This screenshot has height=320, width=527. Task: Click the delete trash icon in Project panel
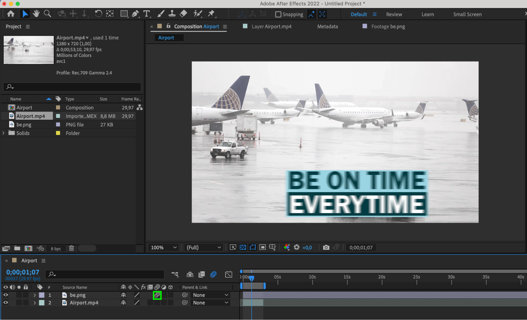(71, 248)
